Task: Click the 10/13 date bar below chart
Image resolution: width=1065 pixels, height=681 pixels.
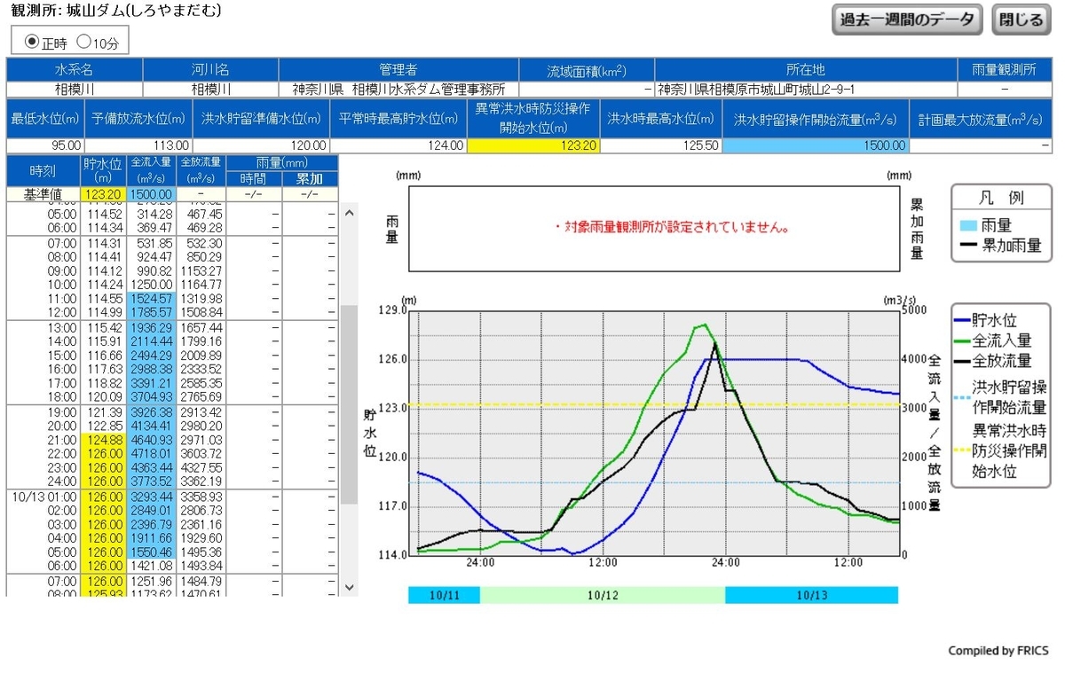Action: tap(811, 595)
